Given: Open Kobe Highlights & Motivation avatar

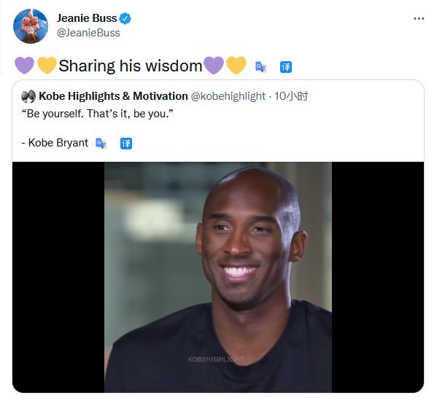Looking at the screenshot, I should click(x=28, y=96).
